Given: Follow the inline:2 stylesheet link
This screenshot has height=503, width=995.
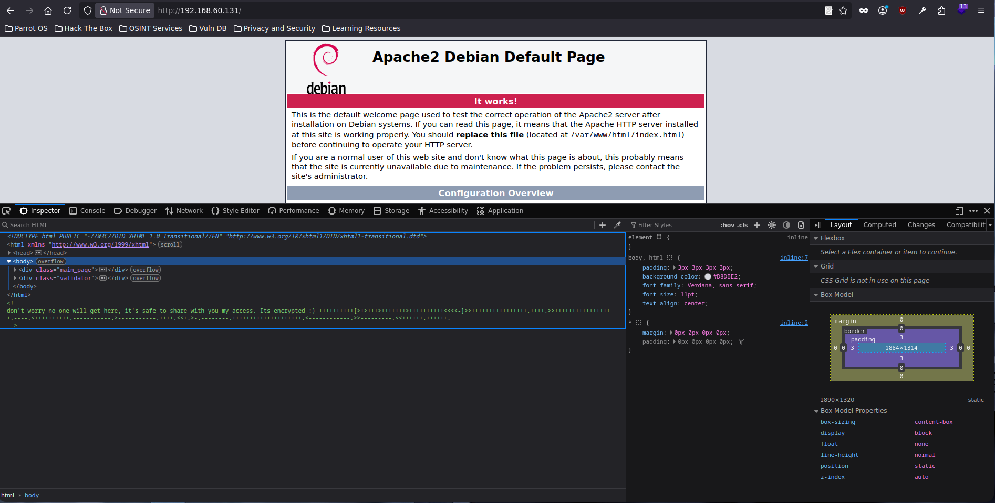Looking at the screenshot, I should point(794,323).
